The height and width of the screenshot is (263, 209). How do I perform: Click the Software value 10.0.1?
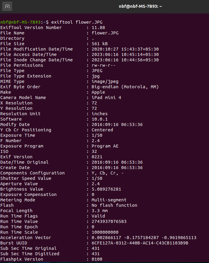pyautogui.click(x=99, y=119)
